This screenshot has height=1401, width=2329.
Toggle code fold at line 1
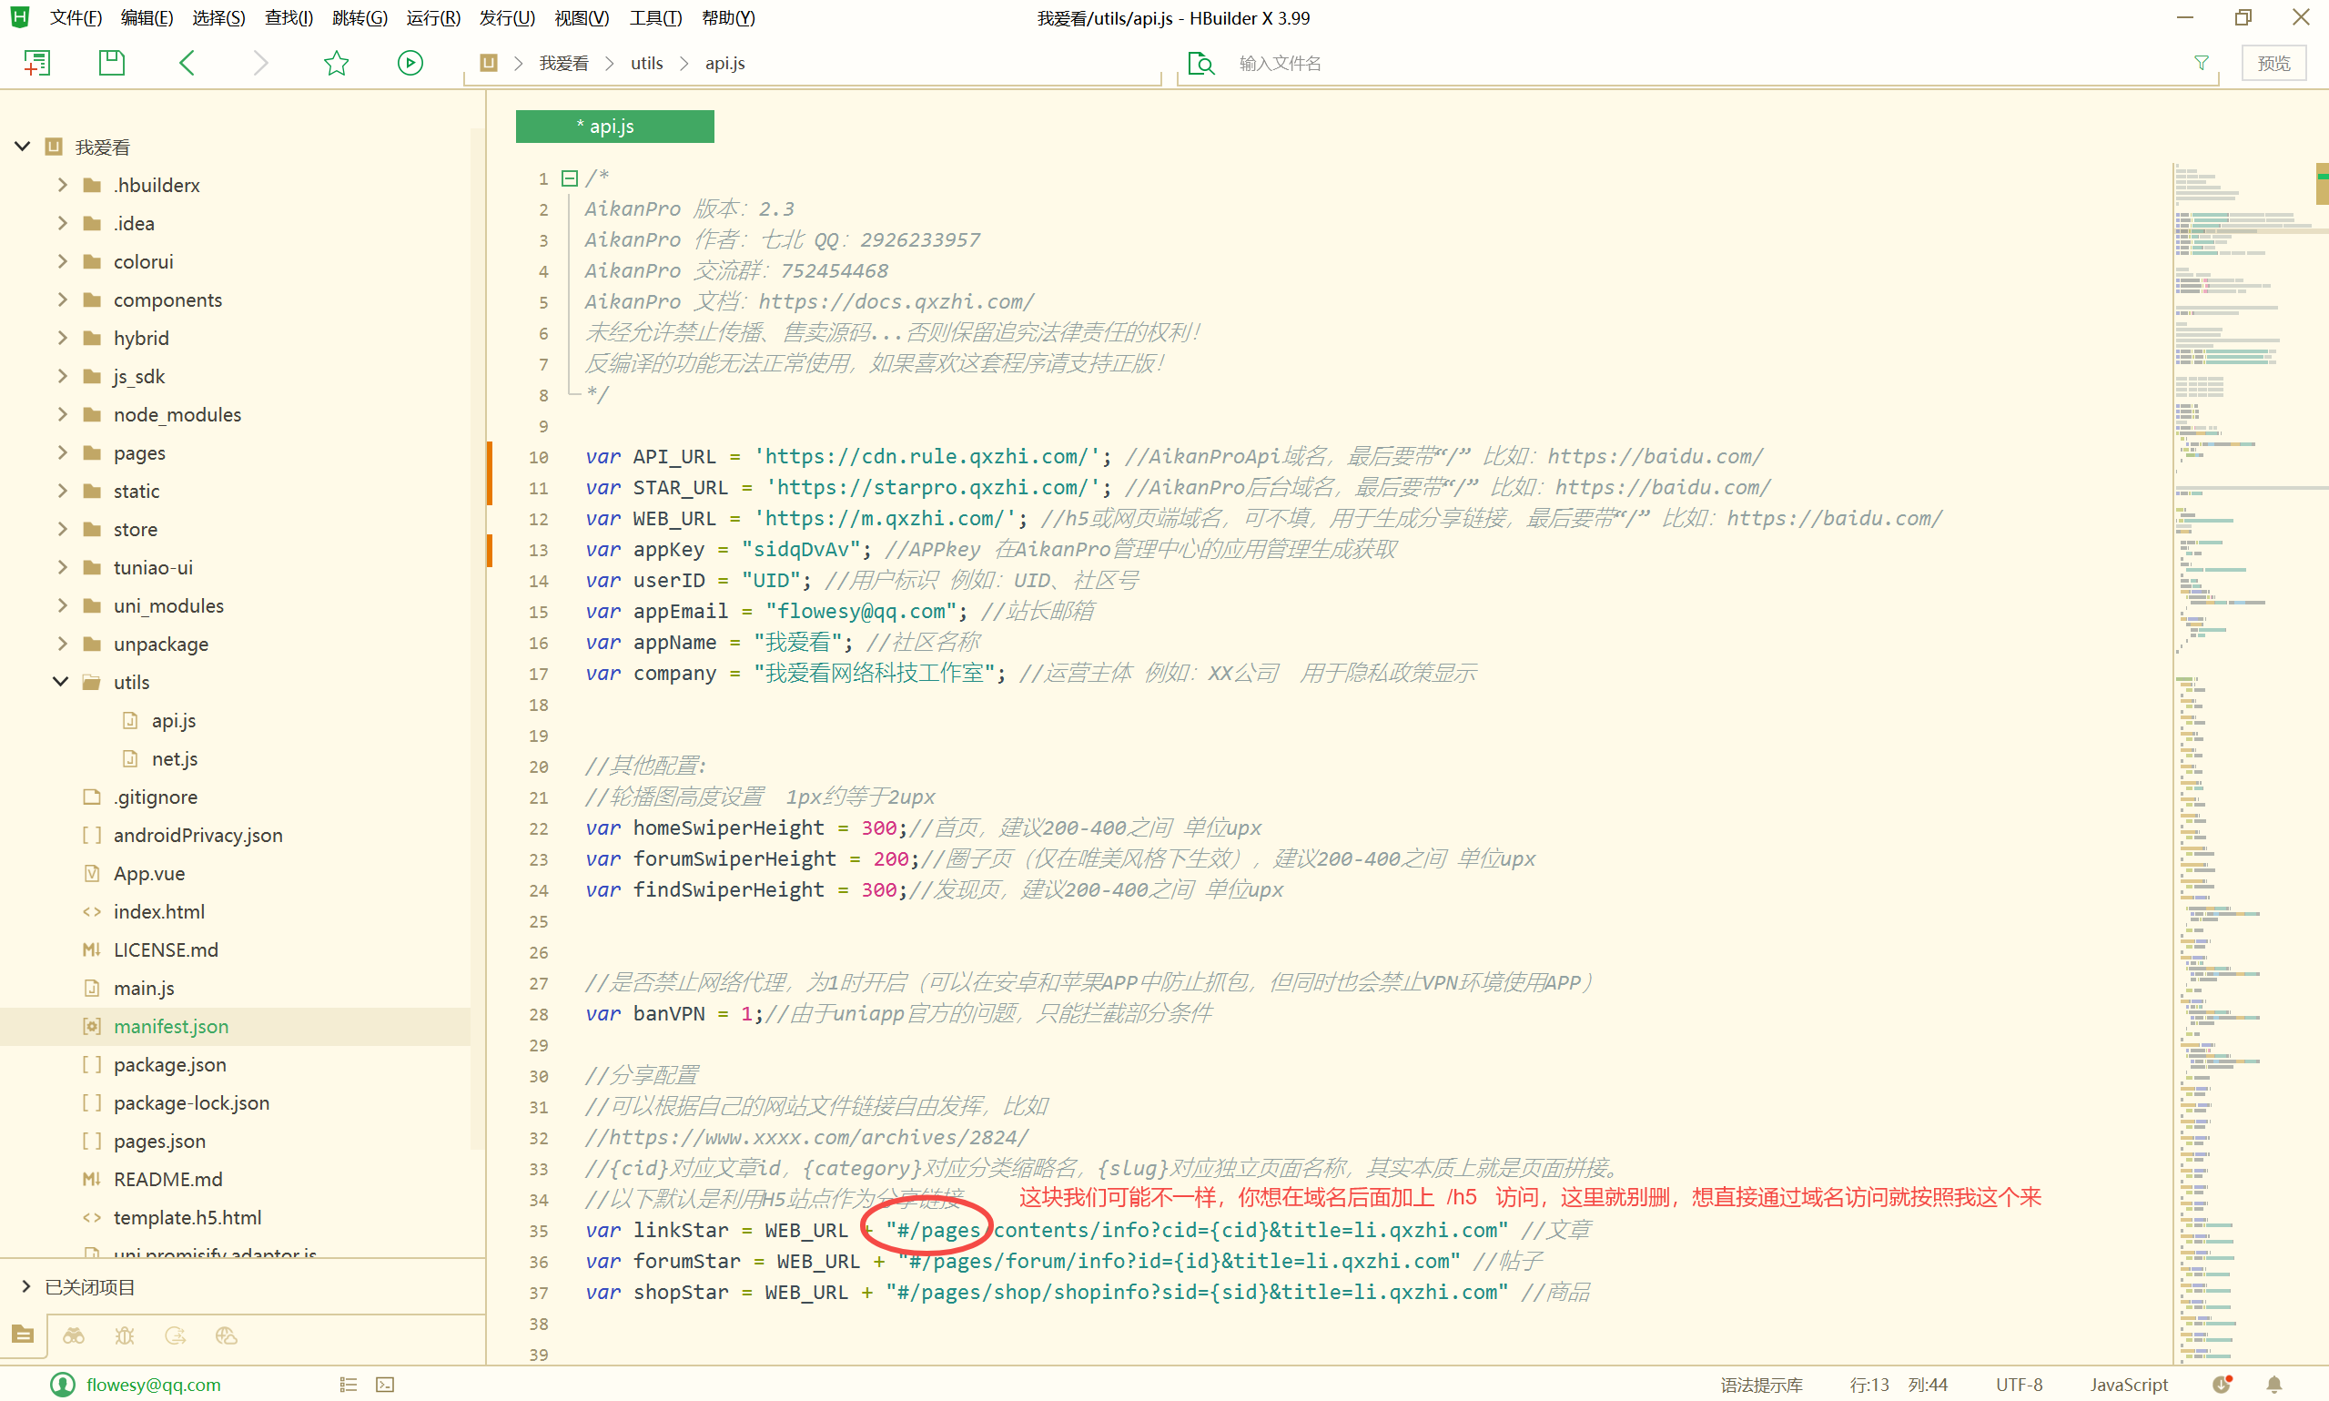569,178
